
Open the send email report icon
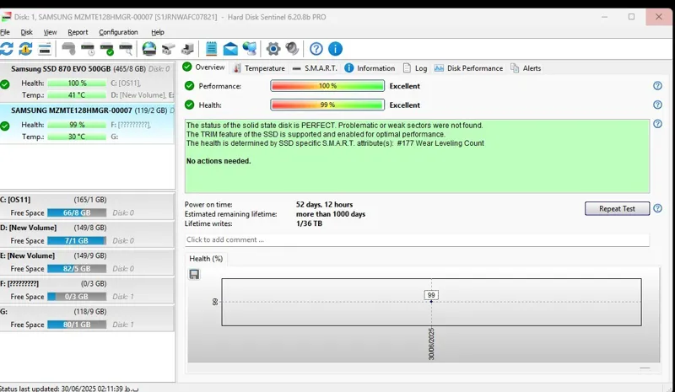[229, 49]
